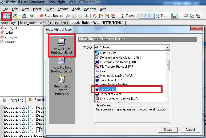Screen dimensions: 206x138
Task: Open the Tasks pane
Action: pyautogui.click(x=127, y=16)
